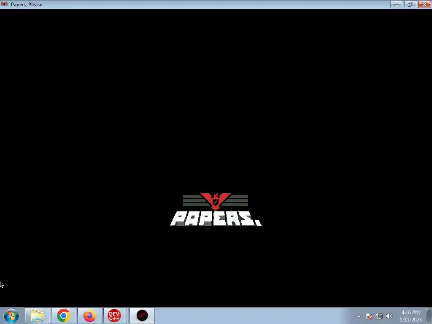Select the Papers, Please taskbar button
This screenshot has width=432, height=324.
point(142,316)
